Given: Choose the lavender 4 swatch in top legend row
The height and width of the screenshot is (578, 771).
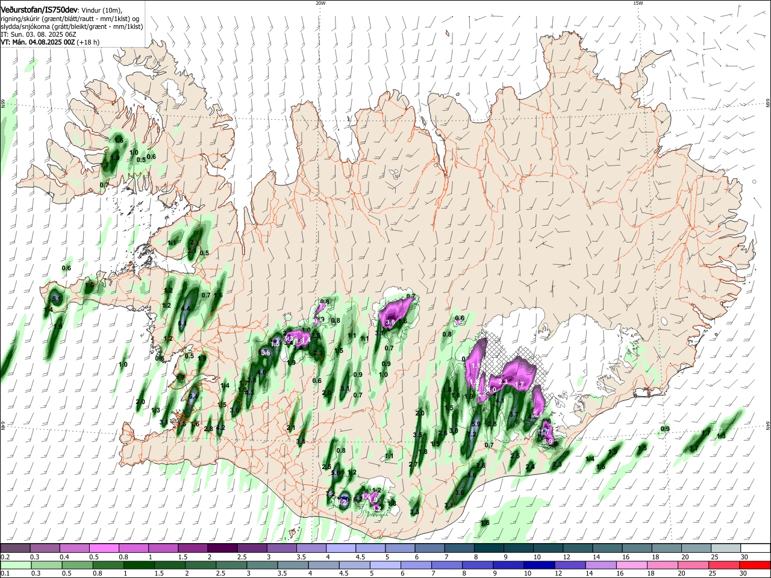Looking at the screenshot, I should pos(340,548).
